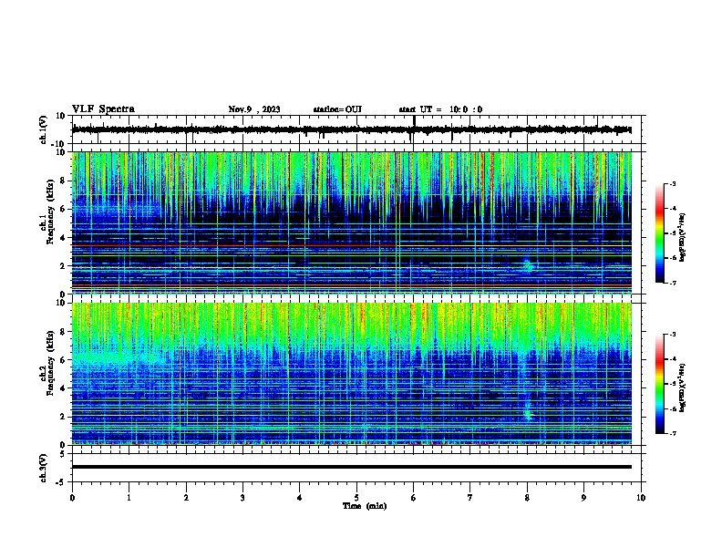This screenshot has height=558, width=722.
Task: Click time axis tick label '4'
Action: (x=300, y=498)
